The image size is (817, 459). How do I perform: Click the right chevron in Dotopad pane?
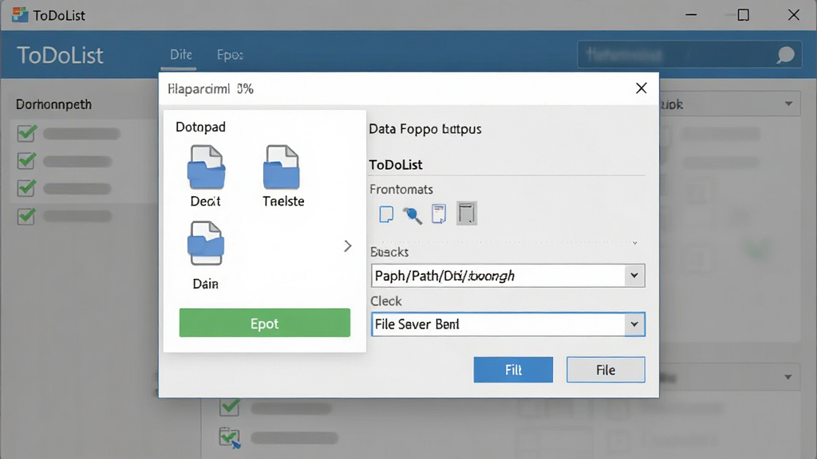348,246
